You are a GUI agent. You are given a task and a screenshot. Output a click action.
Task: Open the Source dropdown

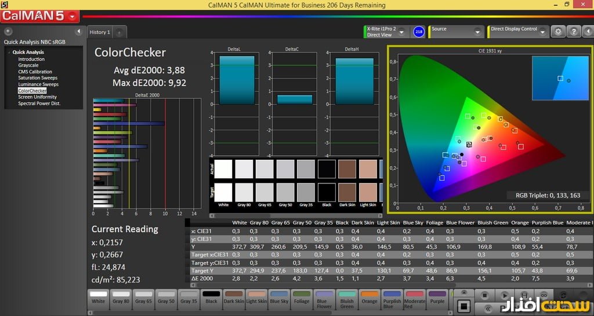(x=477, y=32)
